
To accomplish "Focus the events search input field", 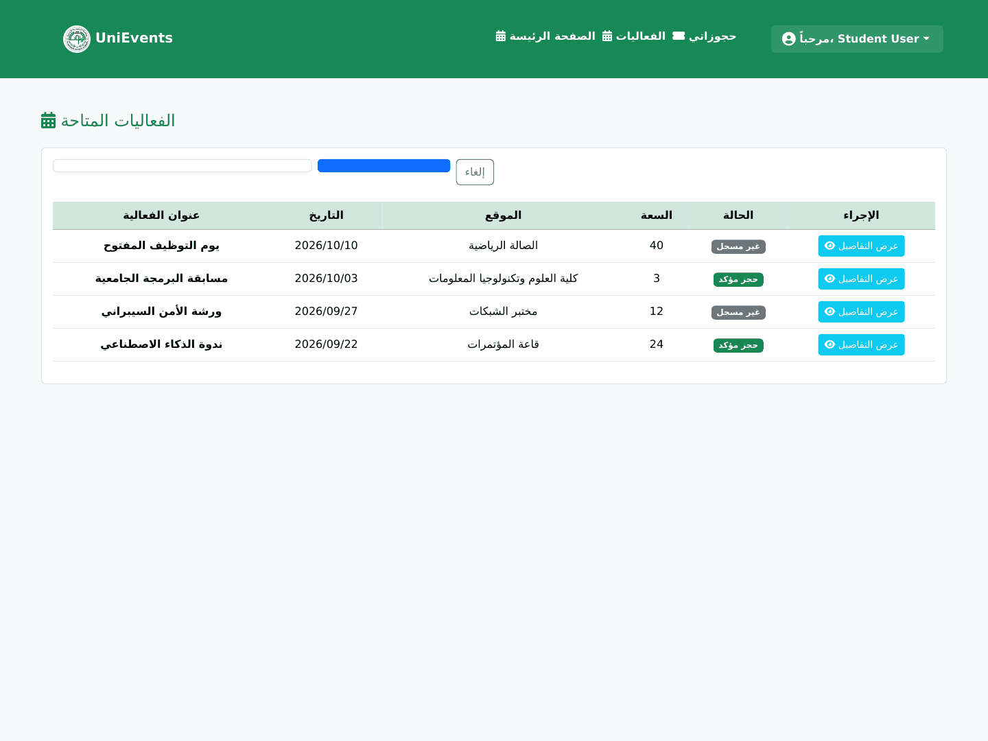I will (183, 165).
